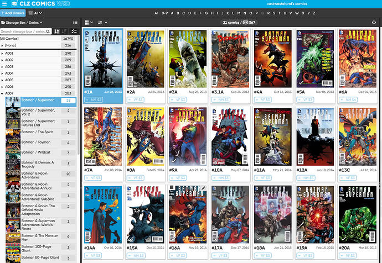The height and width of the screenshot is (263, 382).
Task: Collapse the A007 storage box
Action: coord(2,93)
